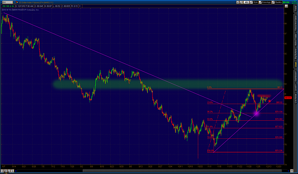Open the Times And Sales side tab
Image resolution: width=298 pixels, height=174 pixels.
(x=296, y=23)
